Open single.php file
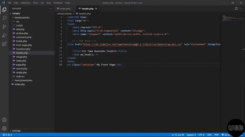Image resolution: width=245 pixels, height=137 pixels. pos(21,73)
